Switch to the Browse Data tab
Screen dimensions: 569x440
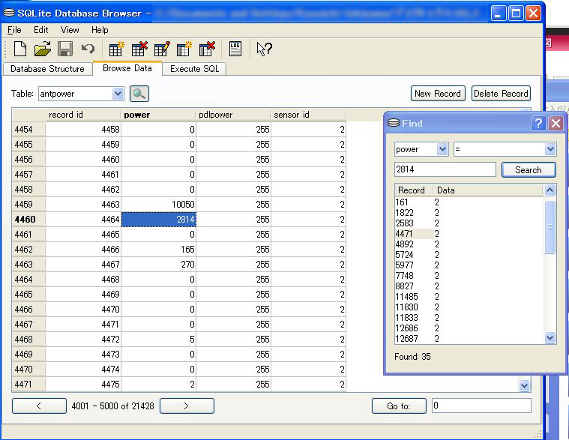(127, 68)
